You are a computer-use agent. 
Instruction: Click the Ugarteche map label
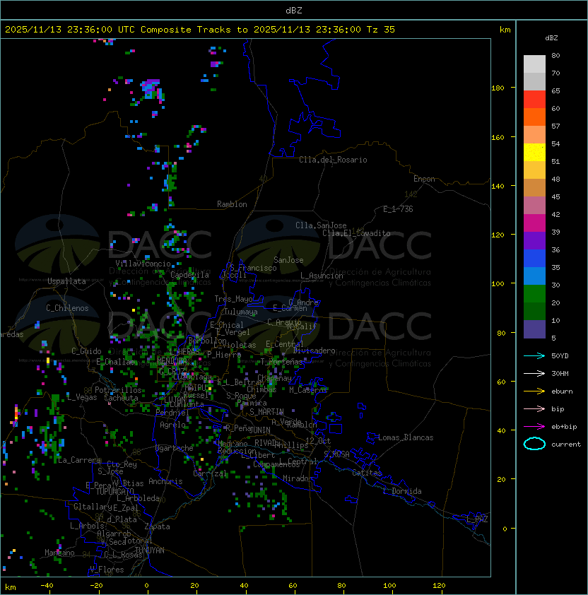pyautogui.click(x=175, y=448)
